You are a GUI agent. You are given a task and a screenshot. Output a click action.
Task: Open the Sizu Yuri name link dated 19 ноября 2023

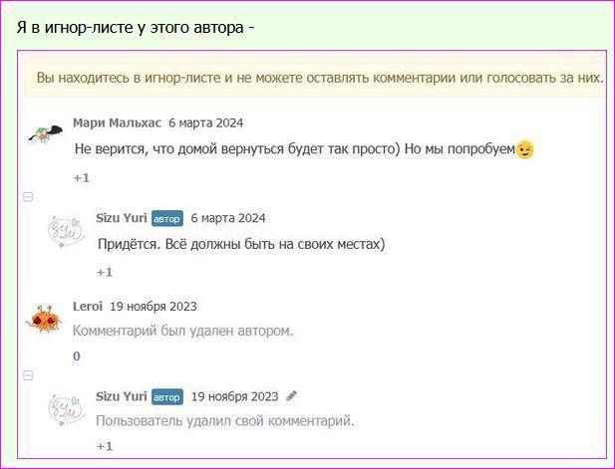point(121,396)
